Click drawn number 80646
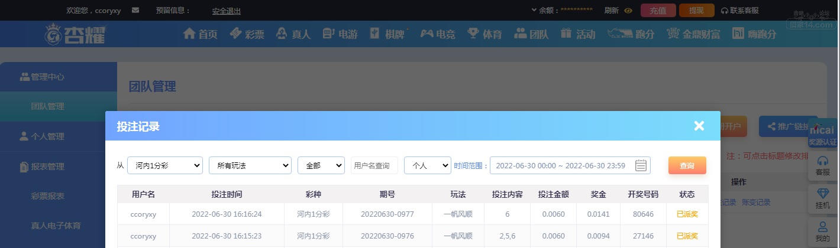The height and width of the screenshot is (248, 840). pos(643,214)
